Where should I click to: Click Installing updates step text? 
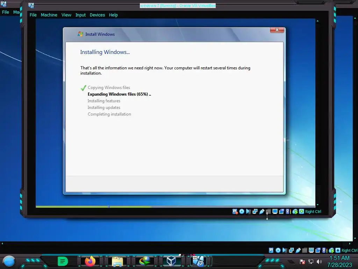[104, 108]
